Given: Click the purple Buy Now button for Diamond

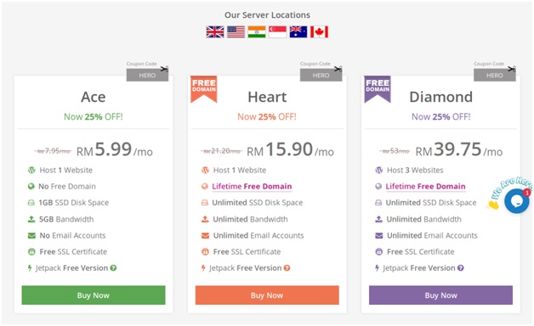Looking at the screenshot, I should [x=440, y=295].
